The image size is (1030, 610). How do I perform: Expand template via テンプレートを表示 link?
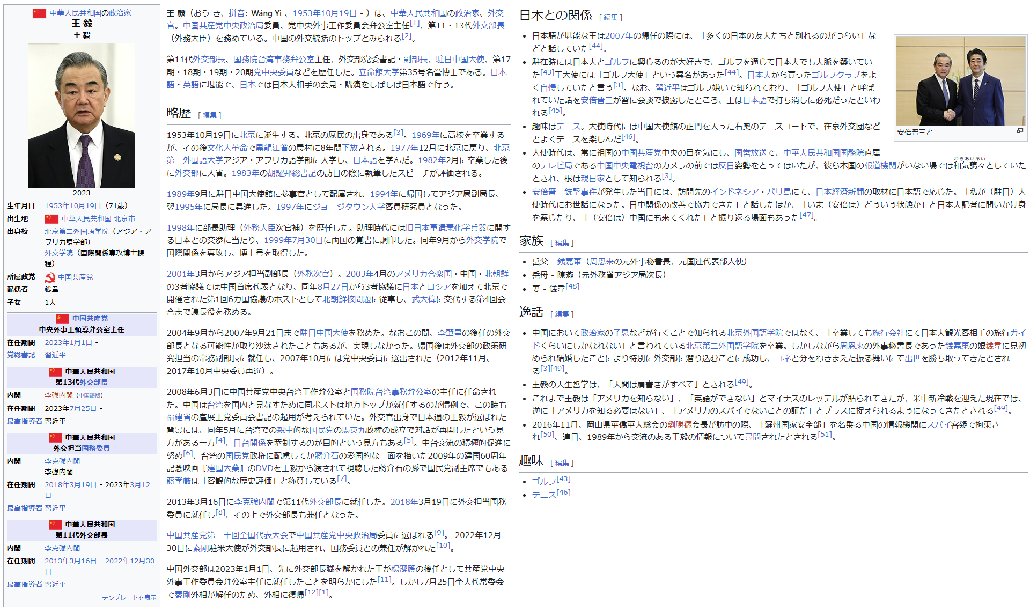[x=129, y=598]
